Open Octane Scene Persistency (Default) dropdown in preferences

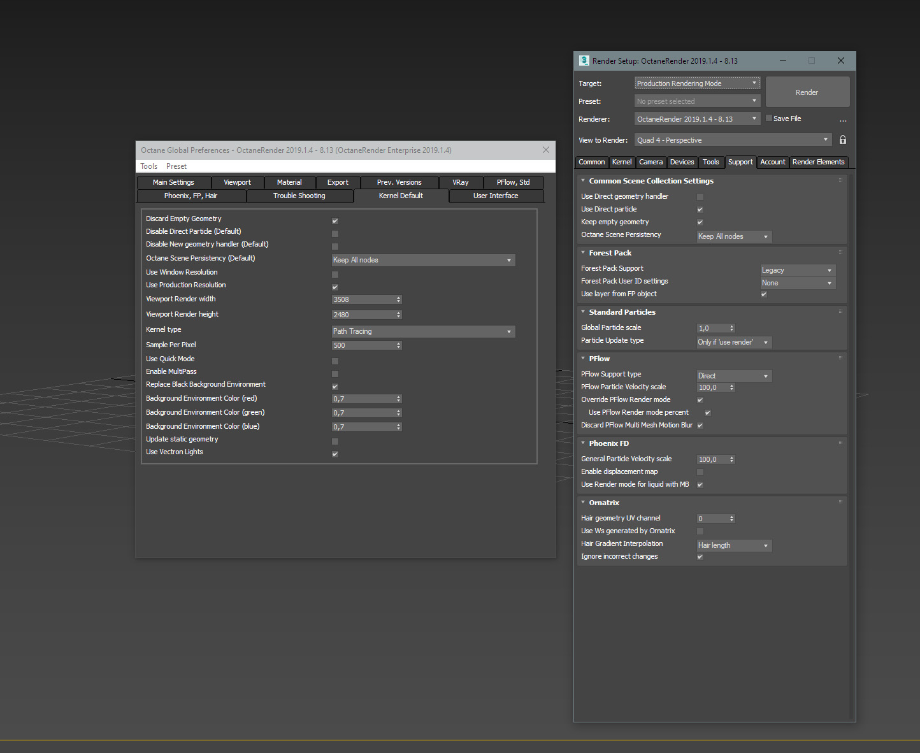click(423, 260)
